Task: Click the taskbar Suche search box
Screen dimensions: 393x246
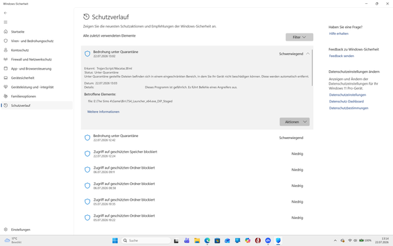Action: (146, 241)
